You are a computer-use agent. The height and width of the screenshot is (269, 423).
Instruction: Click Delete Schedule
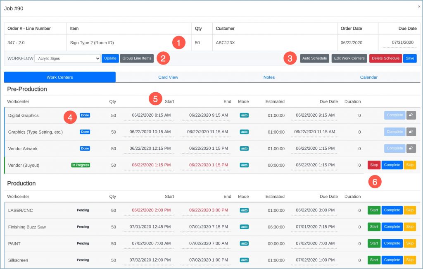click(385, 58)
